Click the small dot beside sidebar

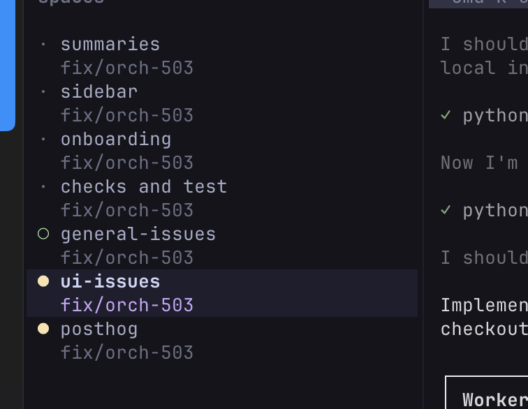[x=43, y=91]
